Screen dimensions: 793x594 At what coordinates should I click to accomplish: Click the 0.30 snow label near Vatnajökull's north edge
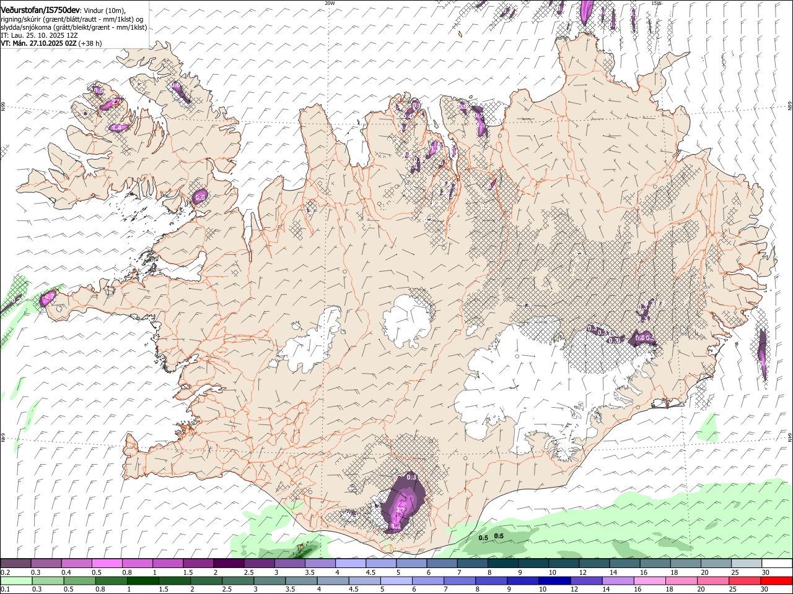click(615, 340)
